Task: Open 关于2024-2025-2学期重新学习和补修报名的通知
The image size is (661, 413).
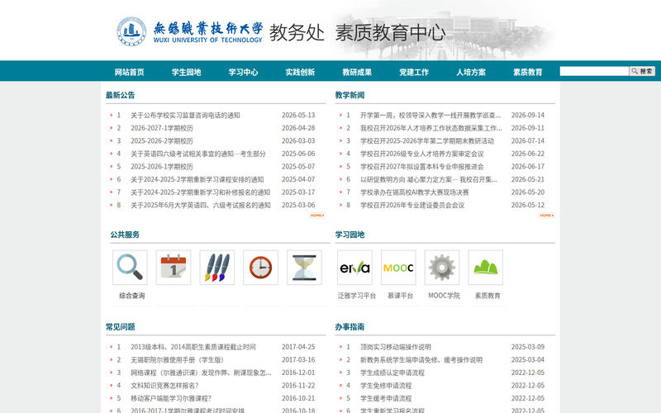Action: (200, 192)
